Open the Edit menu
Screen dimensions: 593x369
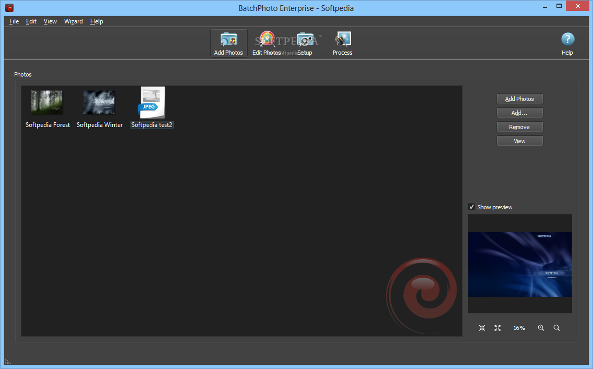click(x=31, y=21)
